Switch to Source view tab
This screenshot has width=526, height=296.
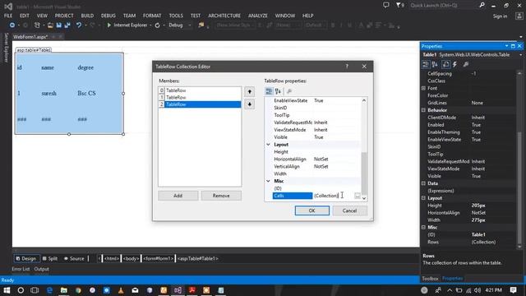74,259
